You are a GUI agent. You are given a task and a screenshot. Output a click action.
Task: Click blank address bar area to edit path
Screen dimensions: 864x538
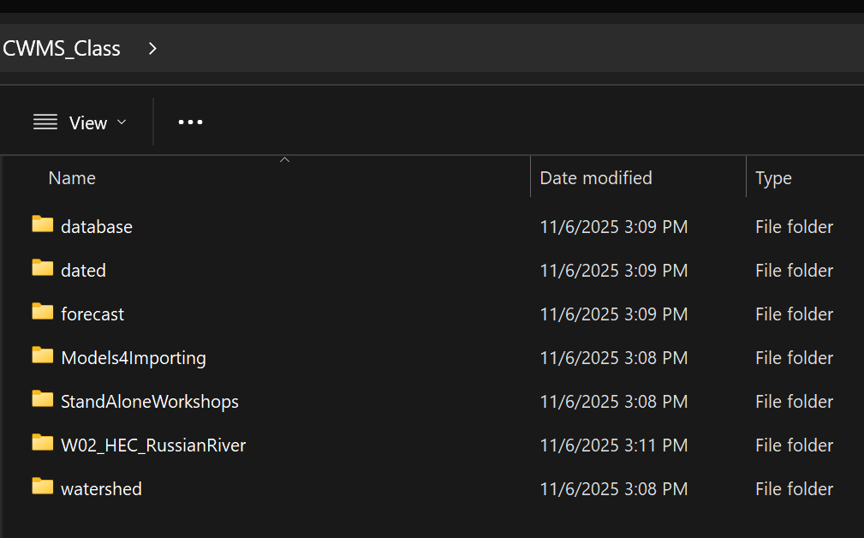tap(514, 49)
